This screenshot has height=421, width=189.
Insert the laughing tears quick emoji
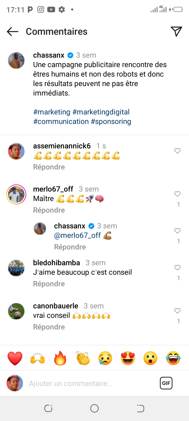[173, 358]
